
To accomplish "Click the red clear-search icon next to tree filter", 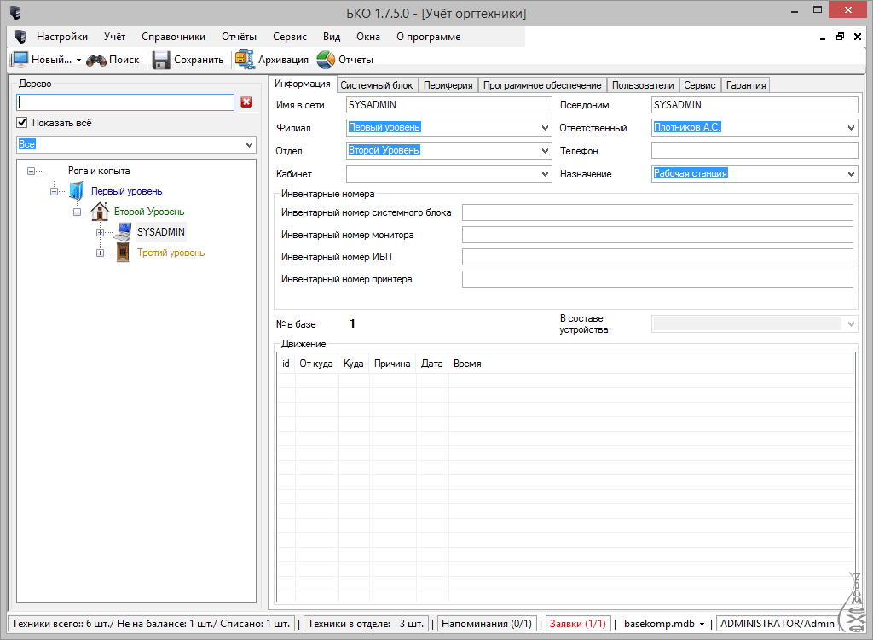I will 246,102.
